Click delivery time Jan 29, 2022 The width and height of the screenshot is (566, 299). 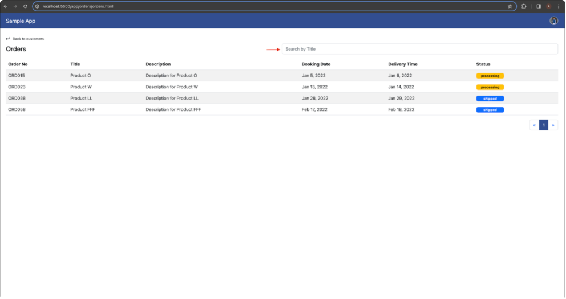coord(402,99)
